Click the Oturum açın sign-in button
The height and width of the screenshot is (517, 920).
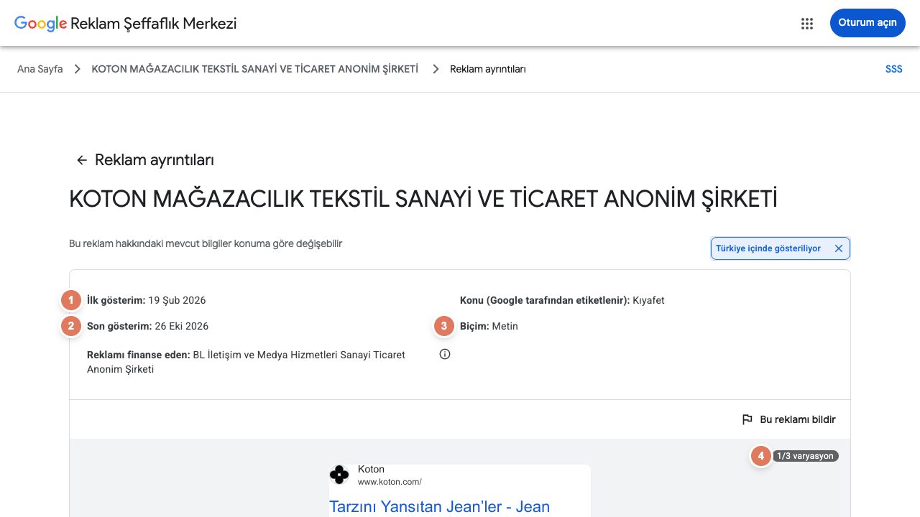[x=868, y=23]
